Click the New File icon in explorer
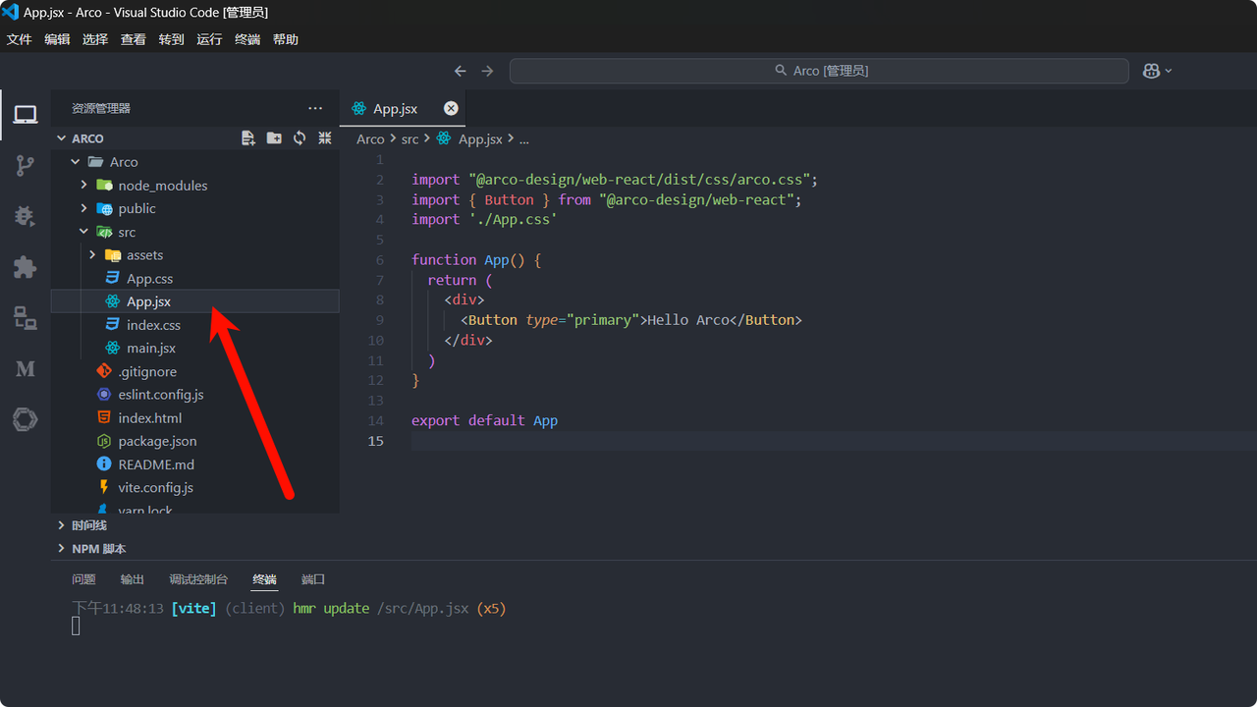 pos(248,138)
